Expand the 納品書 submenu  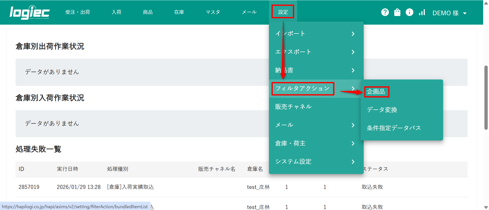tap(316, 70)
